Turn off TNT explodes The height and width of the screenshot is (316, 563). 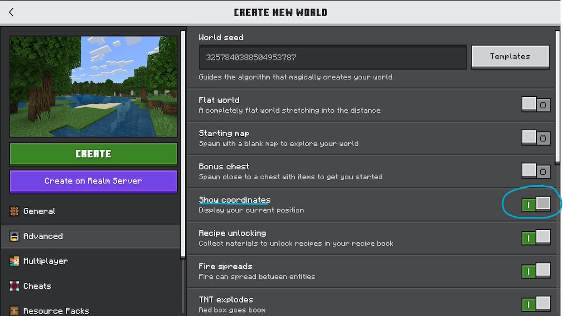[536, 304]
